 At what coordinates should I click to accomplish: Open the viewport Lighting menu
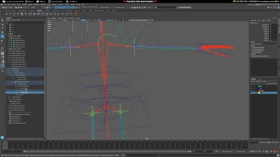[60, 18]
